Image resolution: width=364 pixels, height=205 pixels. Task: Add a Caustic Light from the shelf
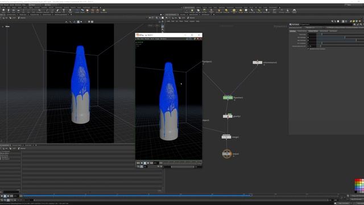pyautogui.click(x=251, y=10)
